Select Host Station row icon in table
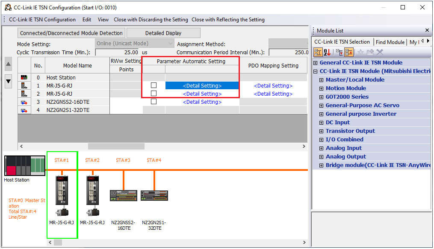The width and height of the screenshot is (434, 249). coord(24,77)
